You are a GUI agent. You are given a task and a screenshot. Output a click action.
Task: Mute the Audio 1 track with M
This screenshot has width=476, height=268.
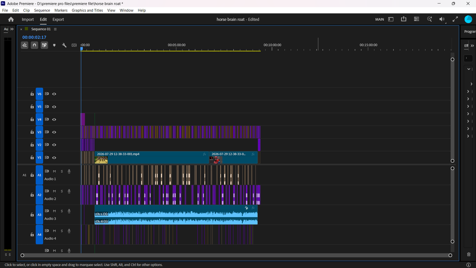click(x=54, y=171)
